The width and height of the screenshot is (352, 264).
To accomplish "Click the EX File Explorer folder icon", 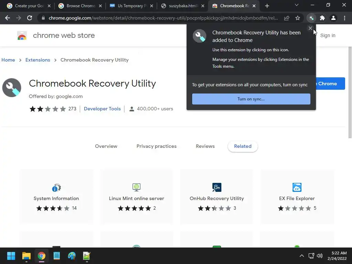I will pyautogui.click(x=297, y=187).
